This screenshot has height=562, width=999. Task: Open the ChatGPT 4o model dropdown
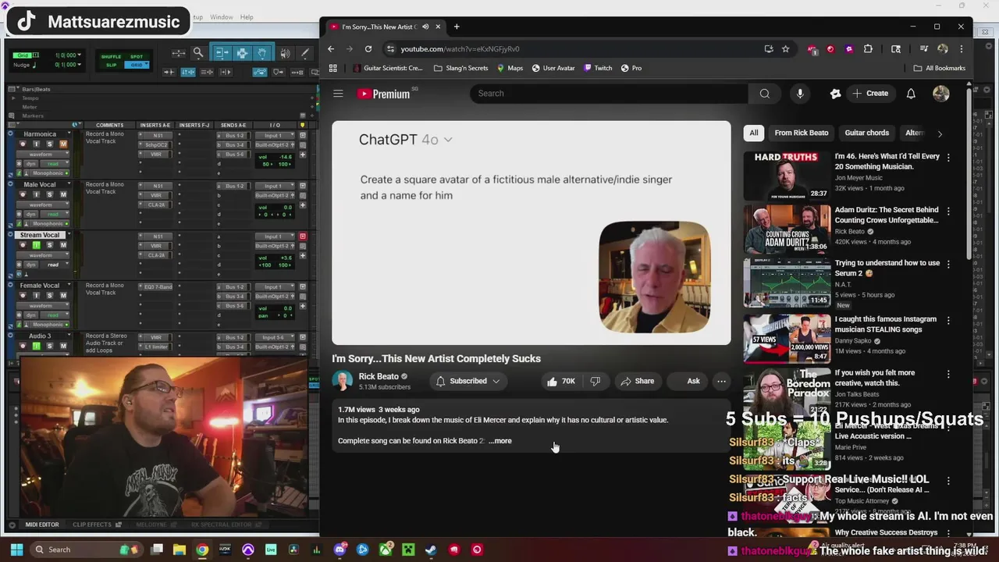(x=447, y=140)
